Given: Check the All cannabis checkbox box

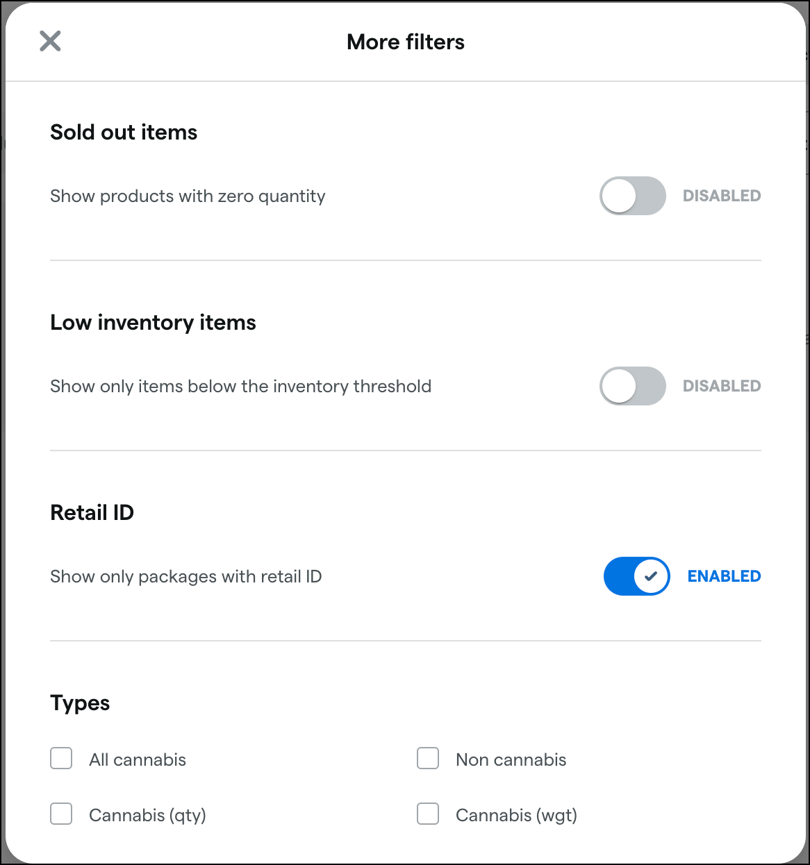Looking at the screenshot, I should (61, 758).
